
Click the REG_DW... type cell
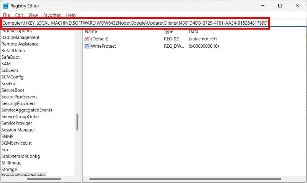tap(174, 46)
